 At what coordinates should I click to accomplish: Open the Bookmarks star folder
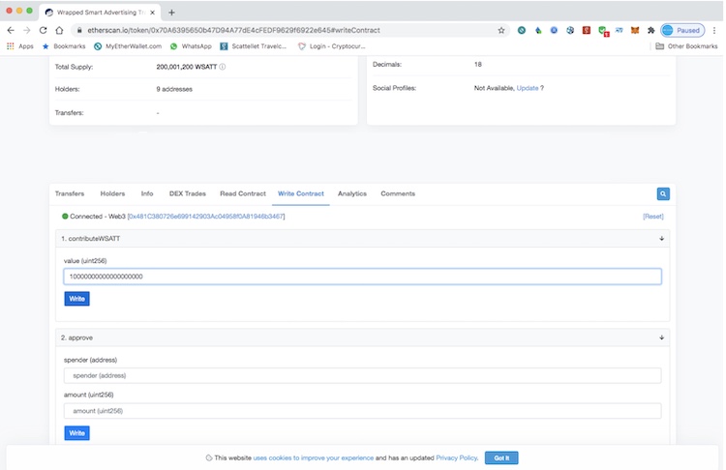tap(64, 46)
